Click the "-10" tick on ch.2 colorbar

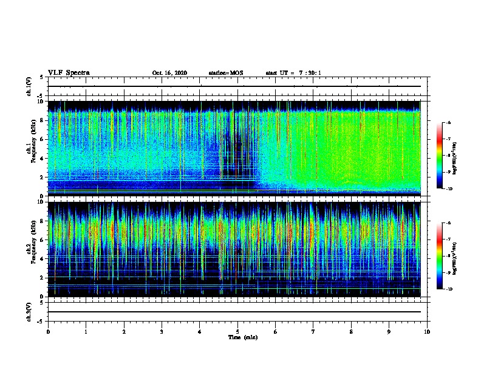[x=449, y=289]
